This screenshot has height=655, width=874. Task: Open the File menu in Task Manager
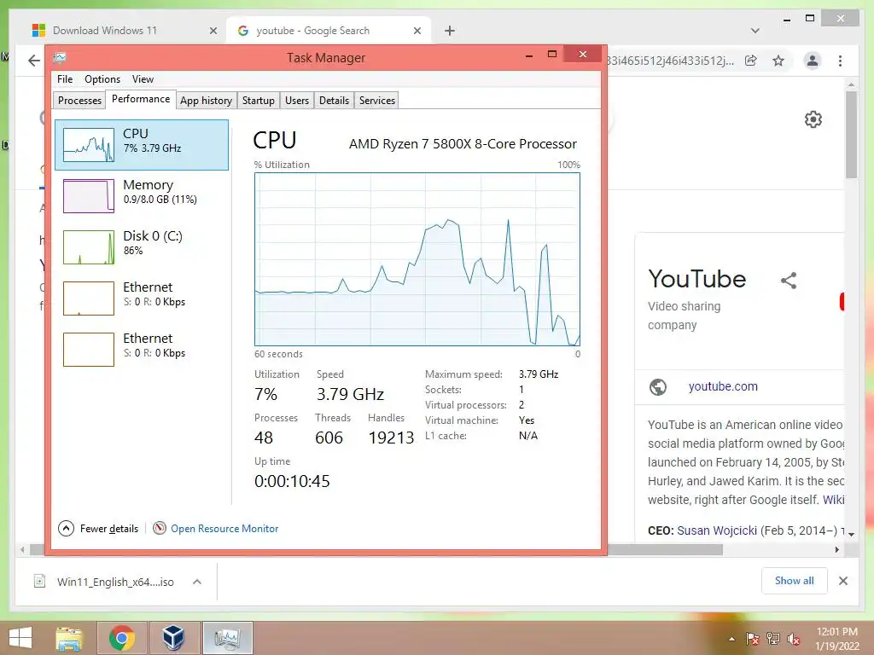65,79
